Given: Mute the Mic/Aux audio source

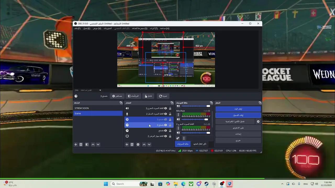Looking at the screenshot, I should point(178,119).
